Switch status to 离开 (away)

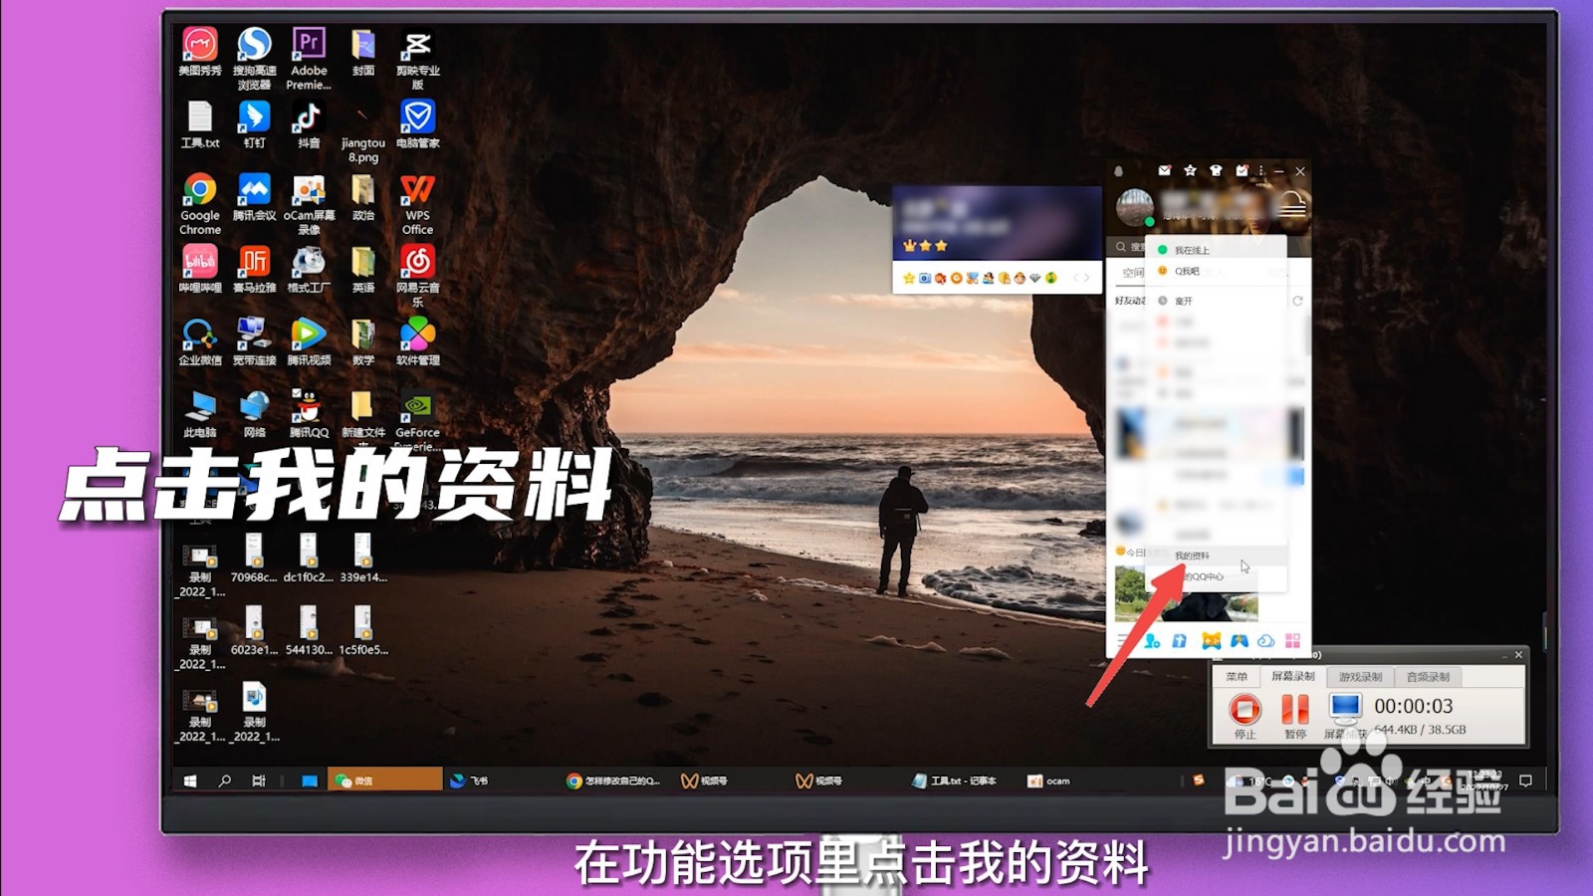(1183, 299)
